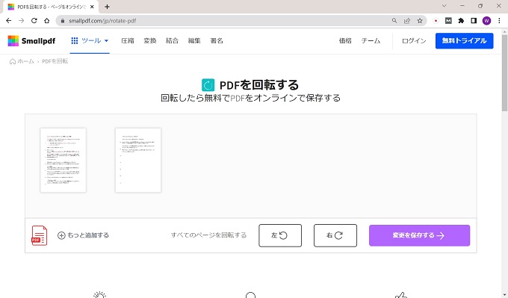
Task: Share this page via address bar icon
Action: click(x=407, y=21)
